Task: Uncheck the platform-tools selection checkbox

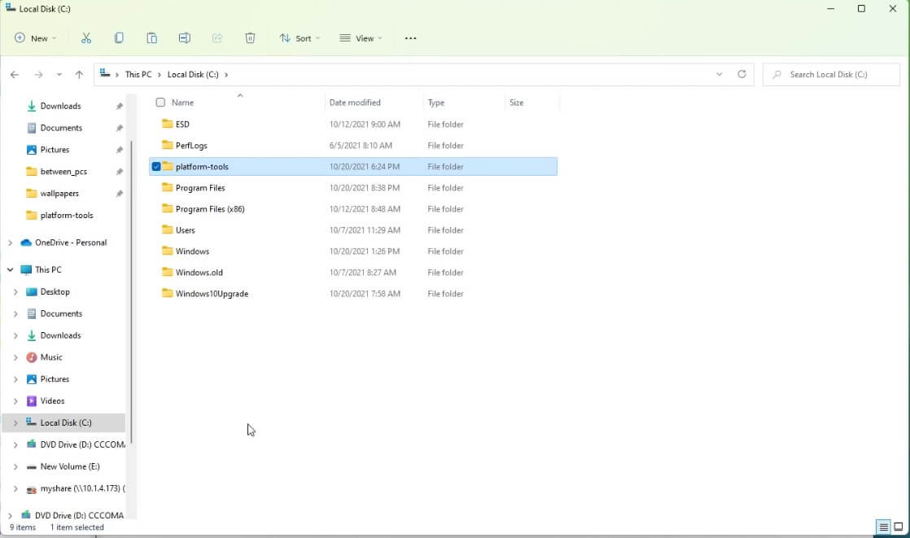Action: coord(155,166)
